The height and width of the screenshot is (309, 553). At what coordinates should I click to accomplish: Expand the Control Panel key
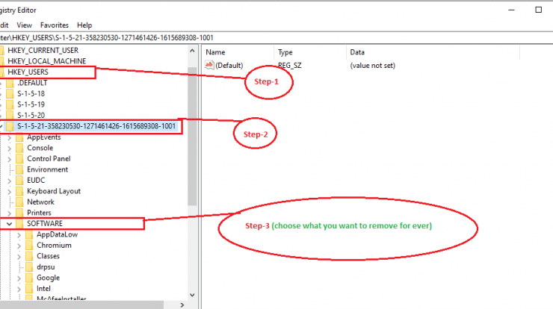pos(10,159)
